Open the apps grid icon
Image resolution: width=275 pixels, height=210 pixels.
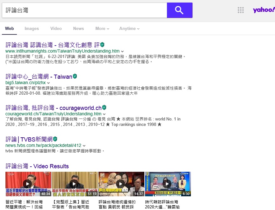[x=241, y=10]
